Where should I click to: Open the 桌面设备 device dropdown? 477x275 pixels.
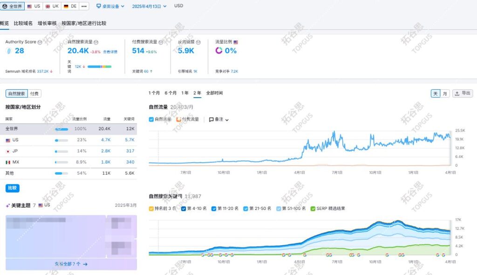[x=110, y=6]
